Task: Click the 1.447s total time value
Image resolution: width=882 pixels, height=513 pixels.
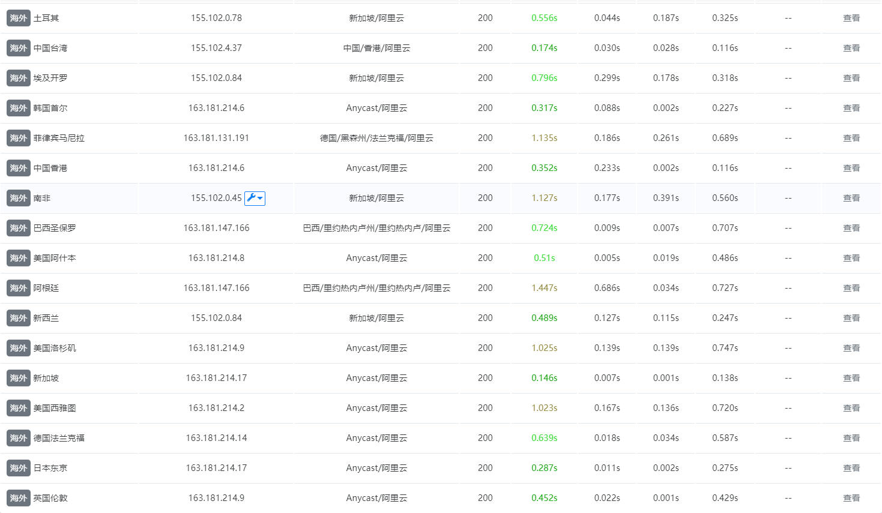Action: (545, 288)
